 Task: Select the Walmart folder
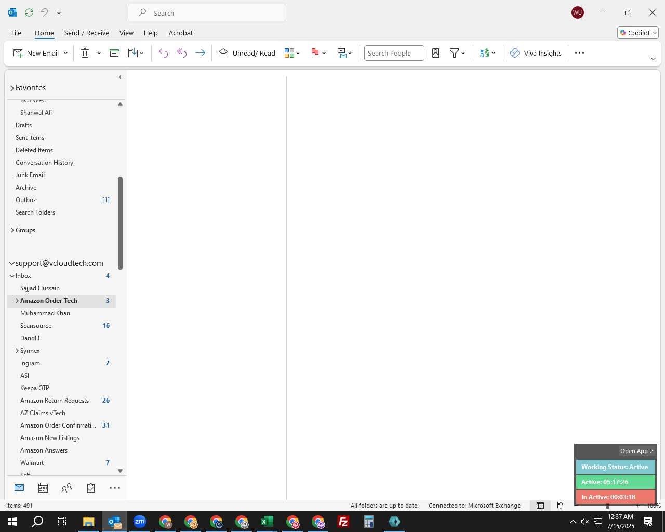click(x=32, y=463)
